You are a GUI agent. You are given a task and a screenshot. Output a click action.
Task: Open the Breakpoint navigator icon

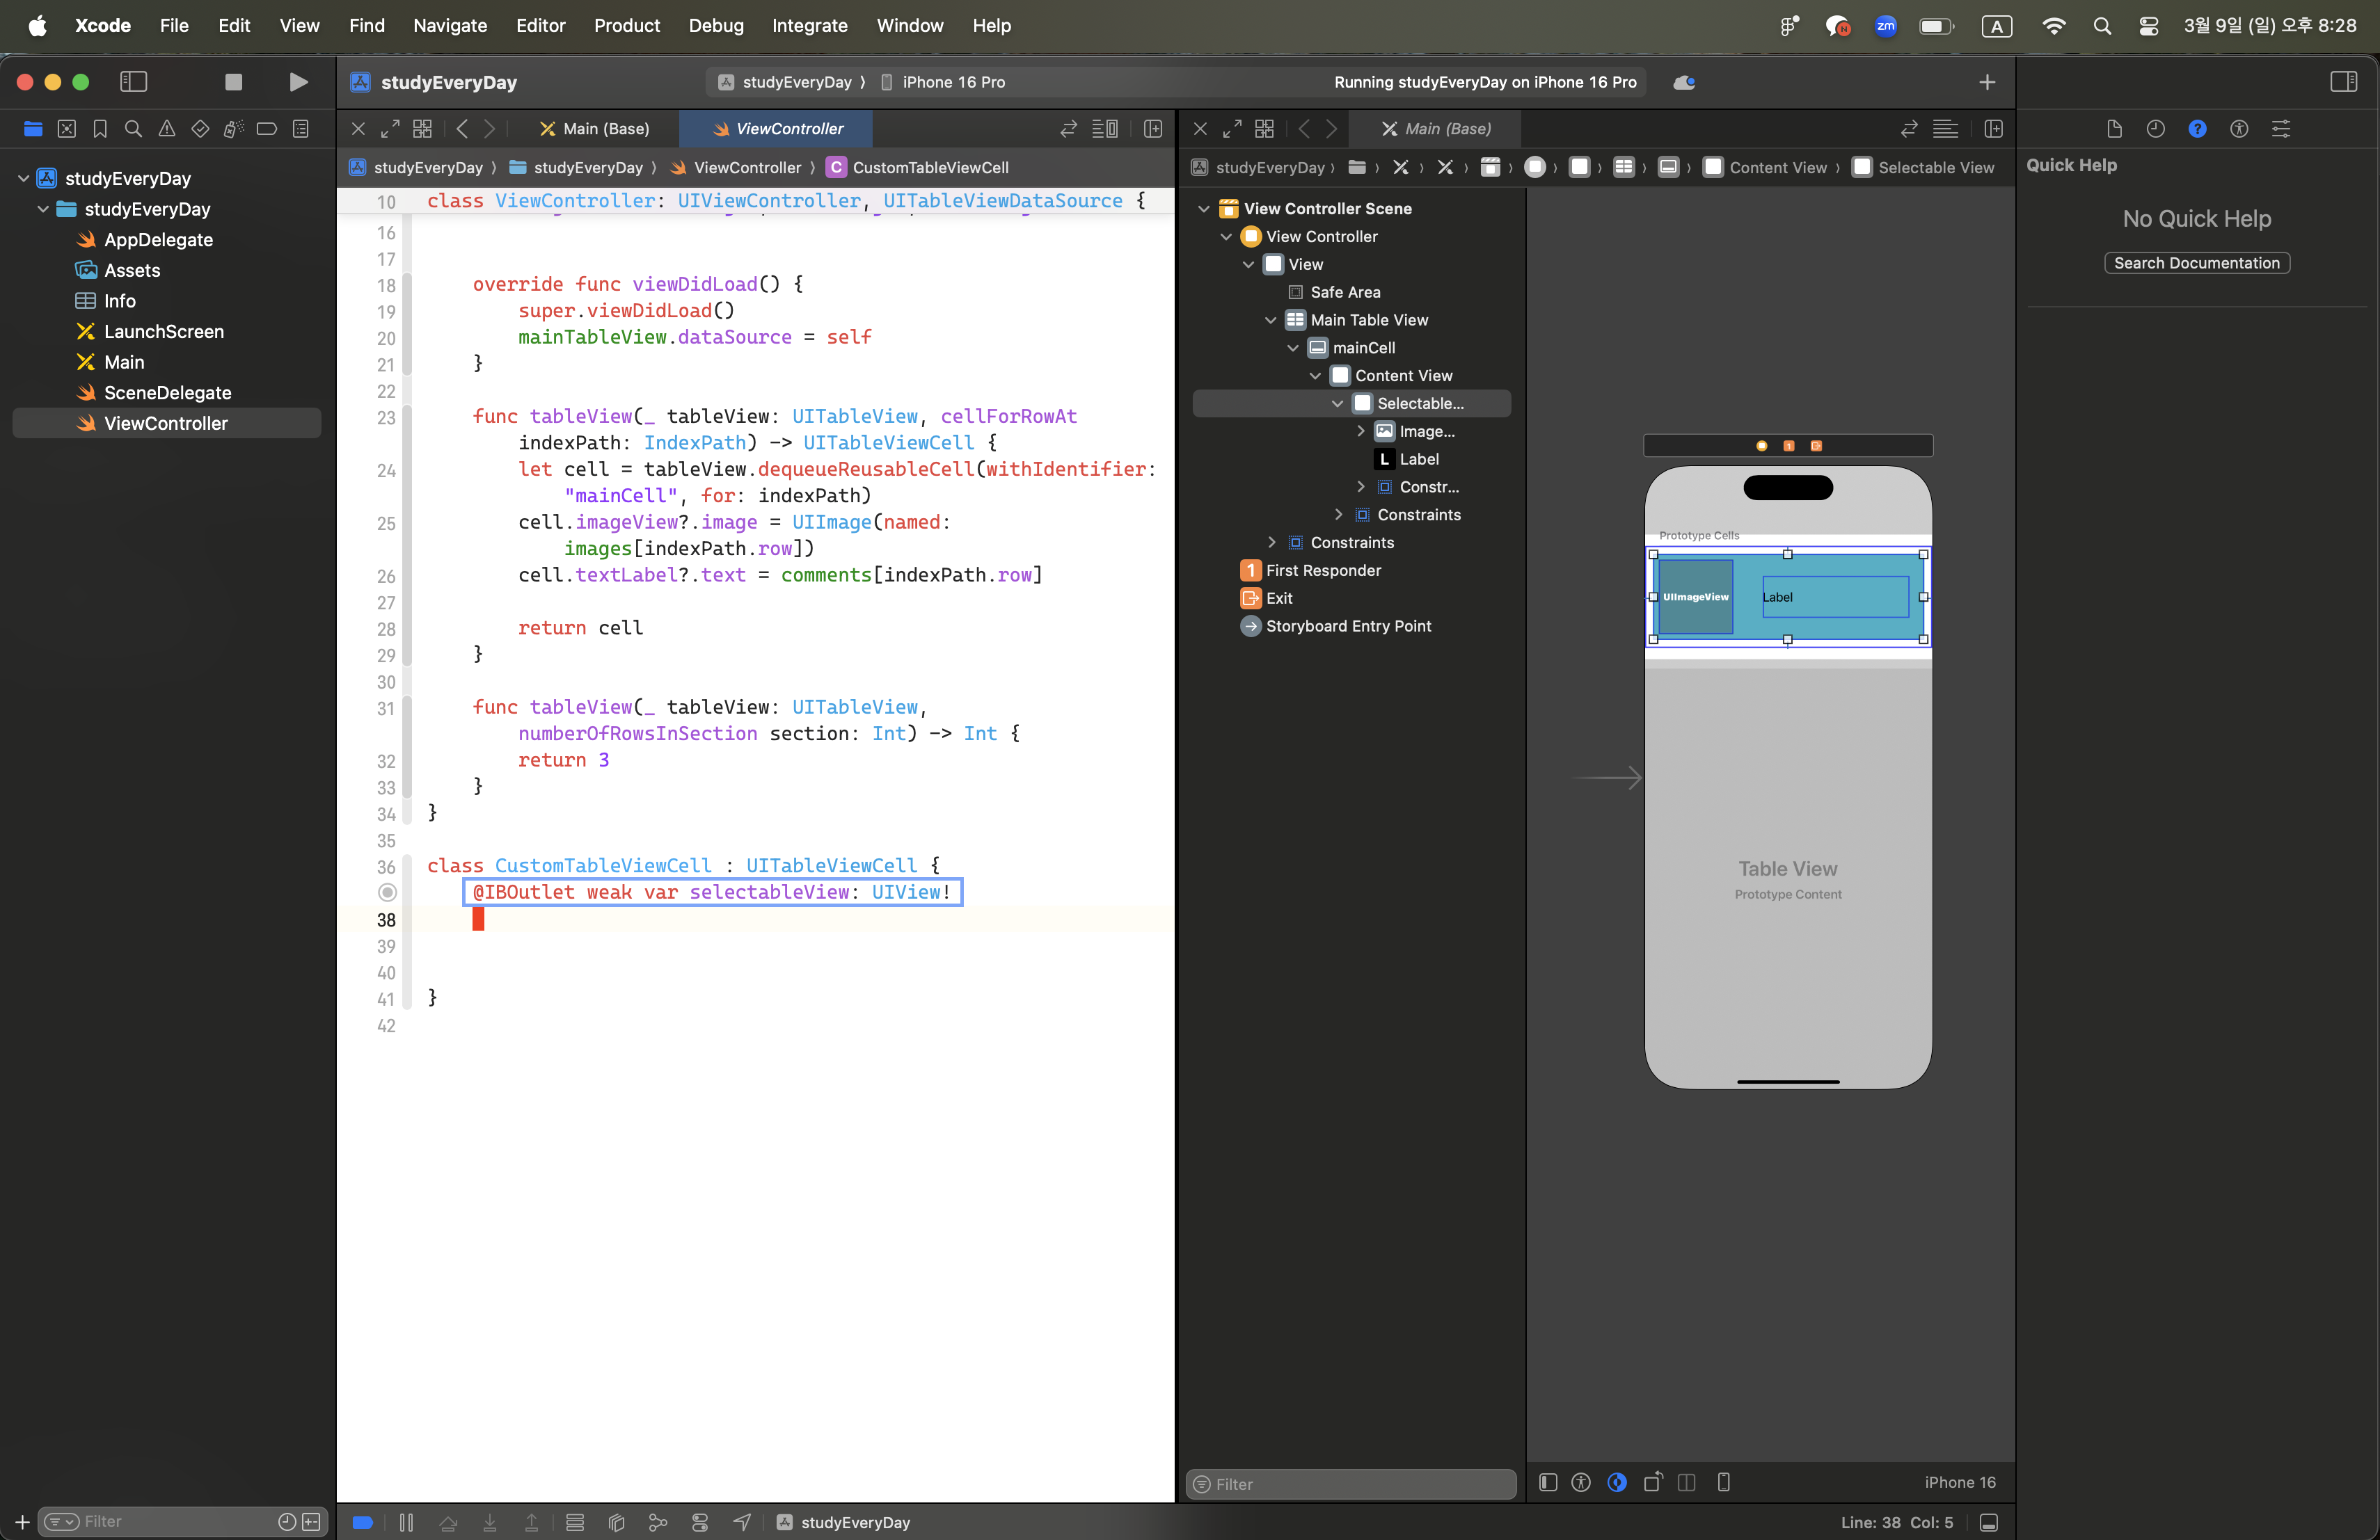click(266, 129)
